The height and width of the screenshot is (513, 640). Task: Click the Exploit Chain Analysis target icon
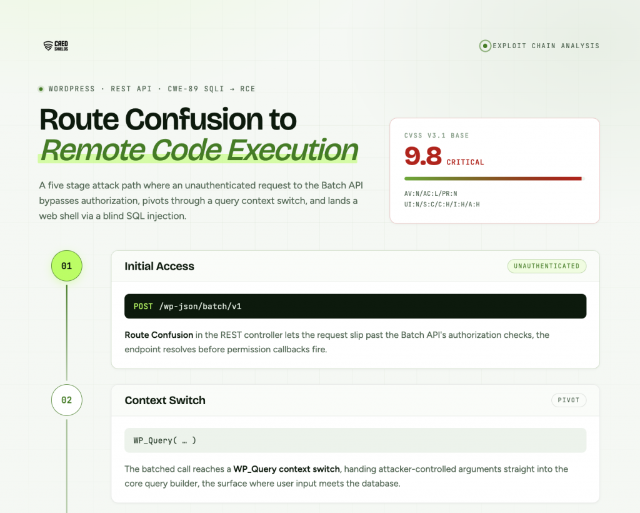coord(485,46)
